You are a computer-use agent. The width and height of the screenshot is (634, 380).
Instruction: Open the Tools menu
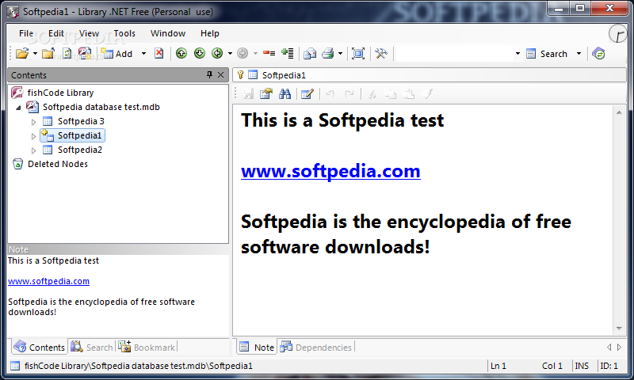tap(124, 33)
